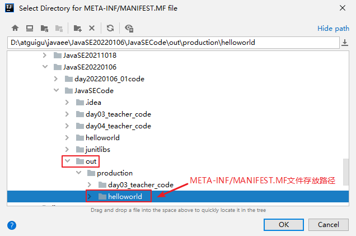Click the Desktop directory icon
The image size is (356, 236).
pos(30,28)
